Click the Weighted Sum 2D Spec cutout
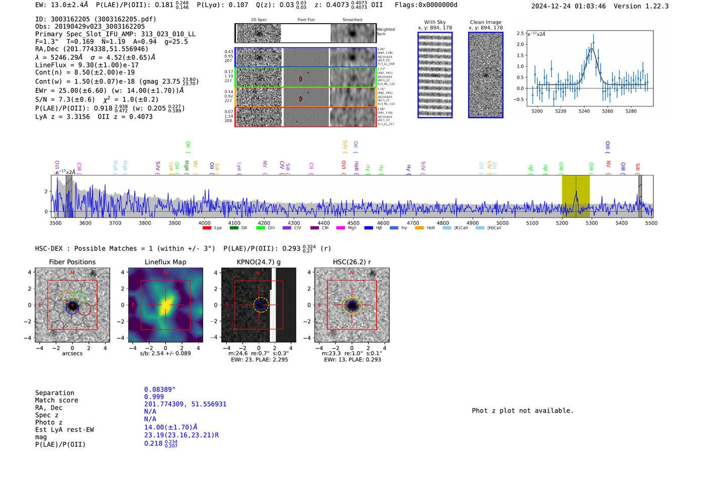The width and height of the screenshot is (704, 479). [x=259, y=33]
